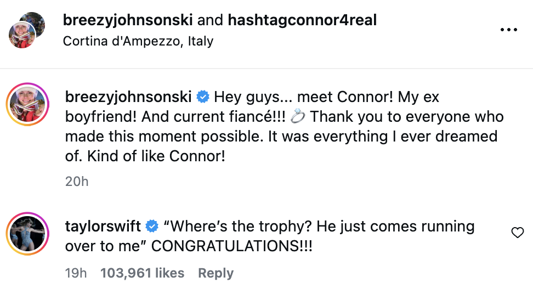Open breezyjohnsonski profile from the post header
Screen dimensions: 533x294
click(128, 20)
